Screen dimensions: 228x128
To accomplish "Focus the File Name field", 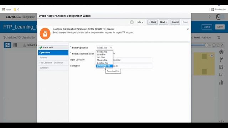I will tap(124, 66).
